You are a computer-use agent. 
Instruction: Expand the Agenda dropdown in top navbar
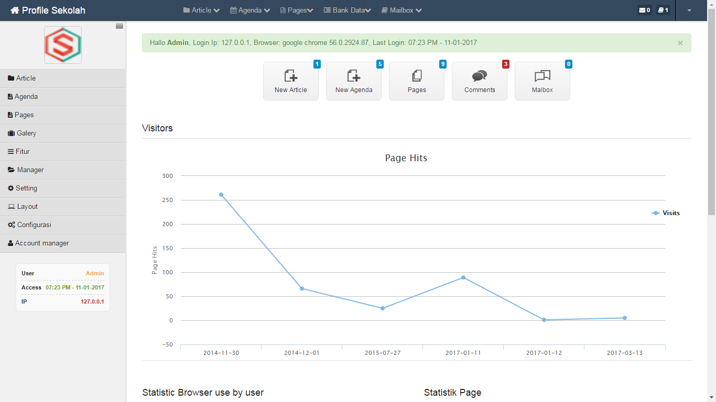[250, 10]
